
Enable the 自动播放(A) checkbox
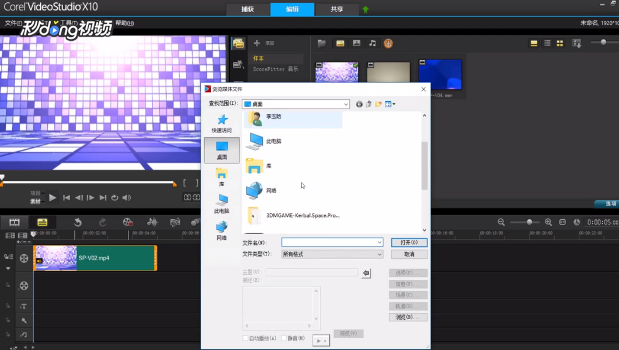tap(245, 338)
